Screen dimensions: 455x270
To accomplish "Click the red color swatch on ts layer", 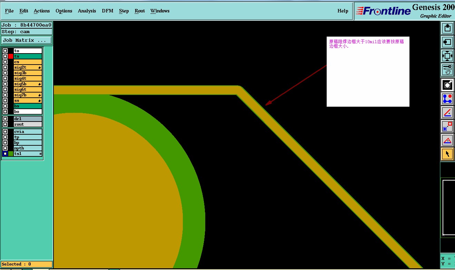I will [11, 56].
